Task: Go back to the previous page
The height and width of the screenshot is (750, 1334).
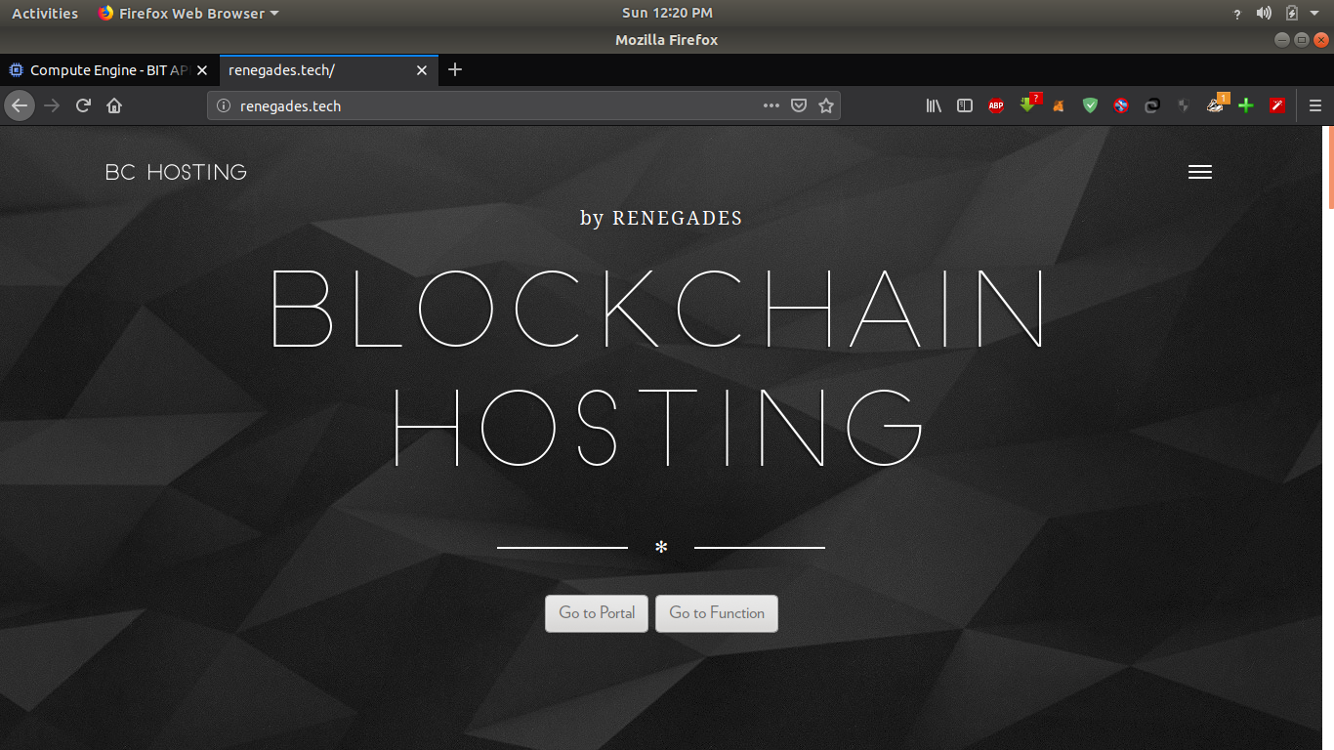Action: (x=20, y=105)
